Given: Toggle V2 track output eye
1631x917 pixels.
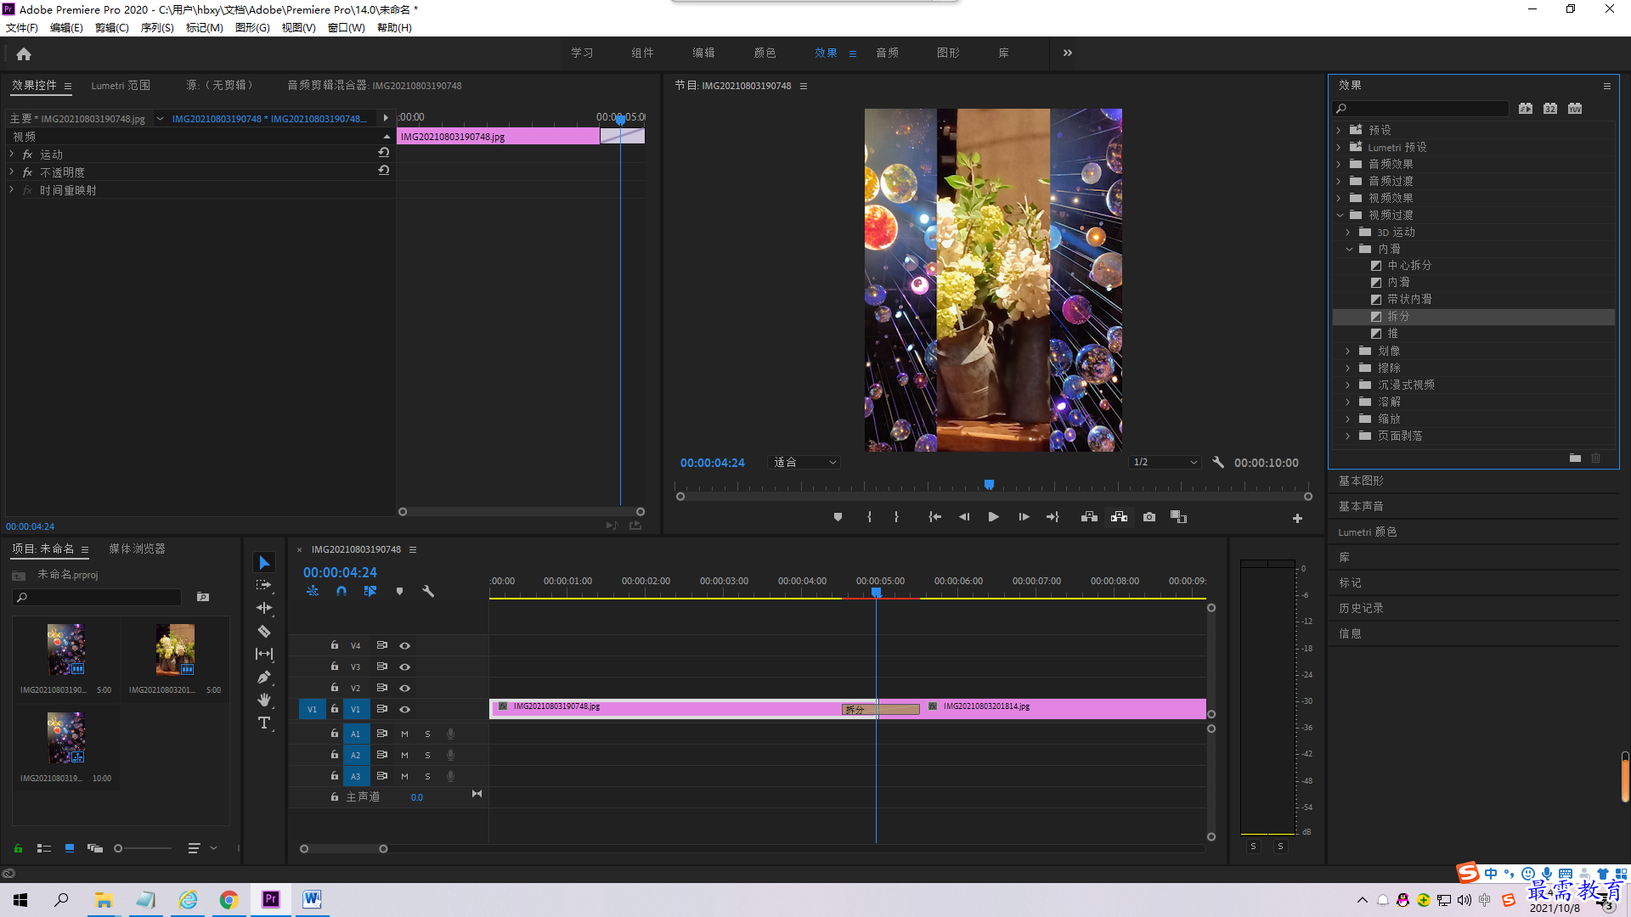Looking at the screenshot, I should pyautogui.click(x=405, y=689).
